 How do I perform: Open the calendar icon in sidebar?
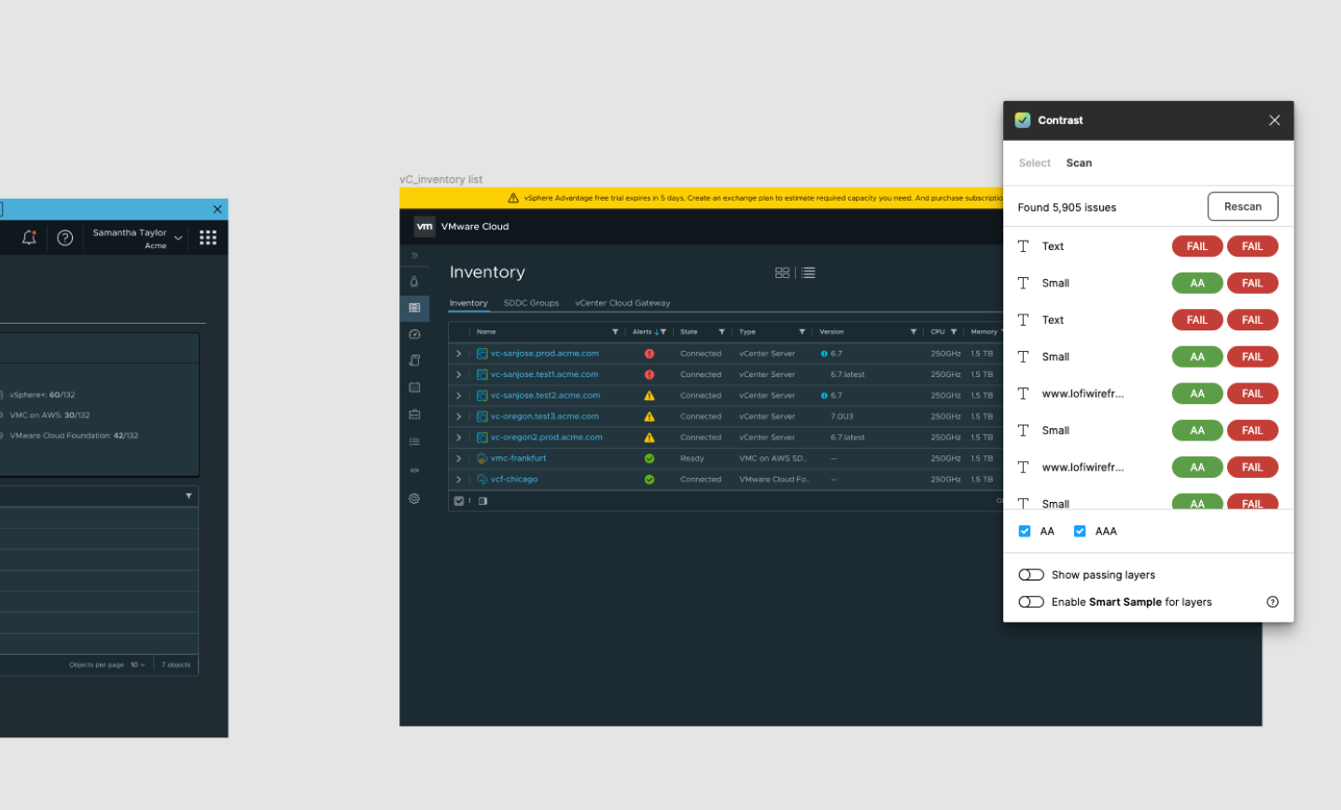point(414,386)
